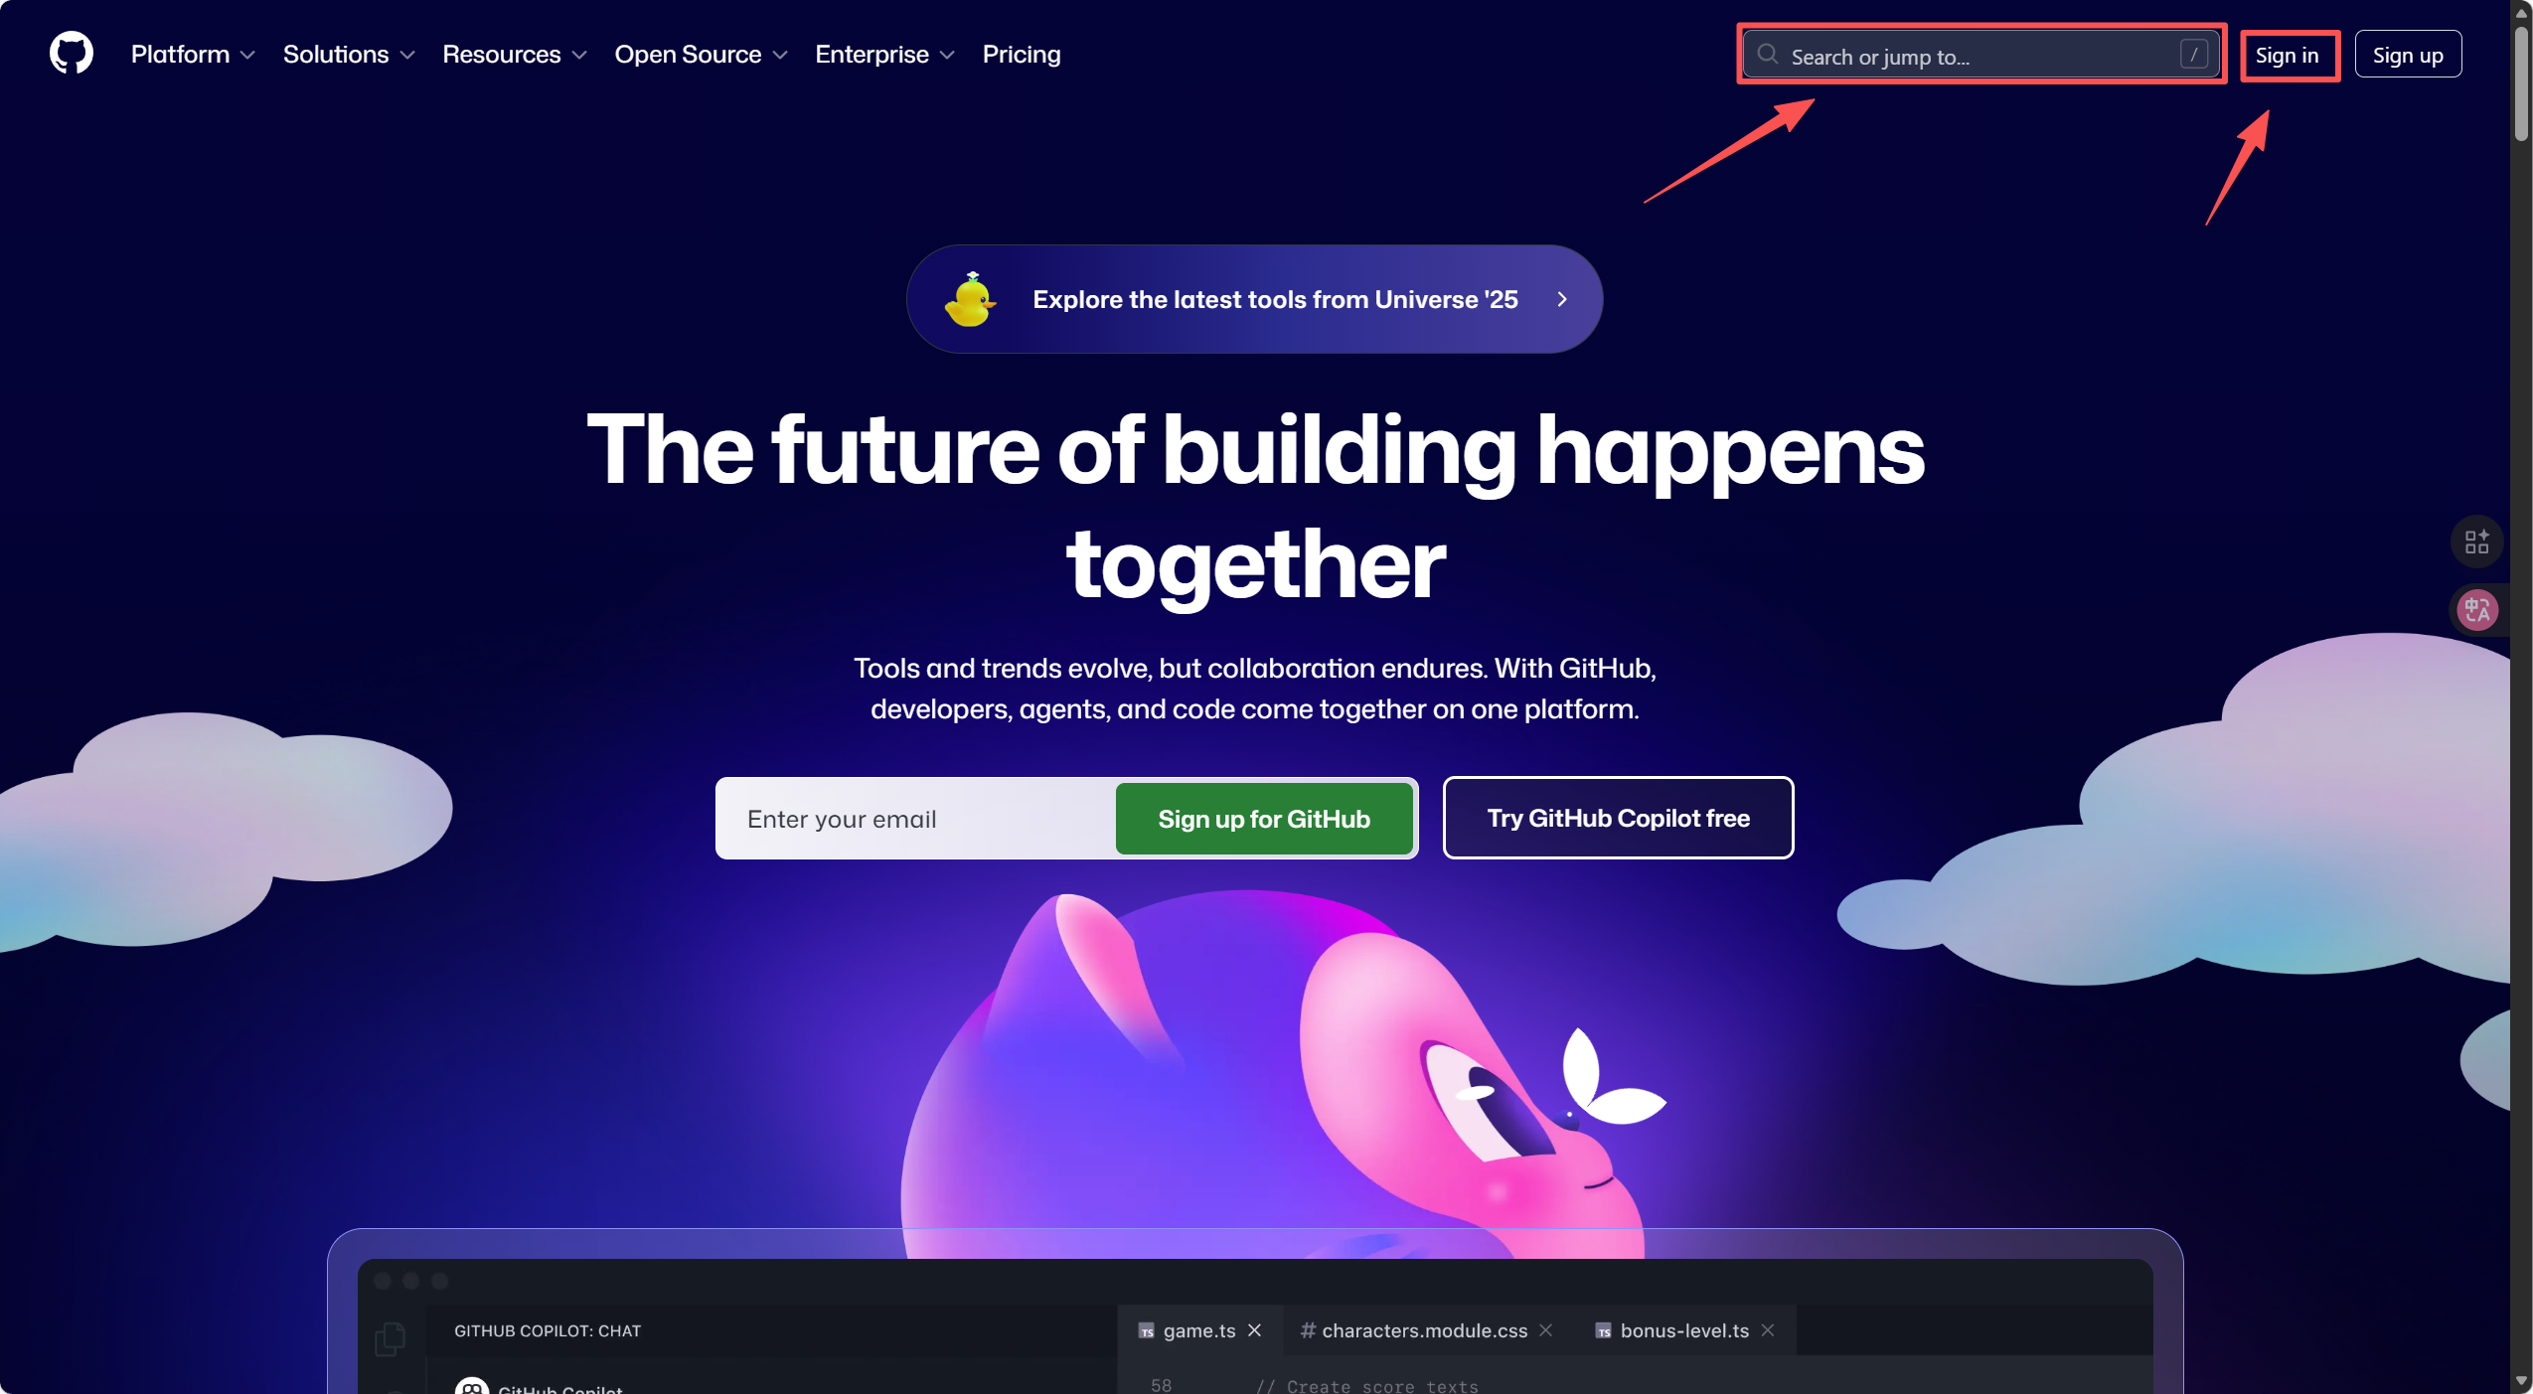Viewport: 2533px width, 1394px height.
Task: Open the Universe '25 announcement banner
Action: [1254, 299]
